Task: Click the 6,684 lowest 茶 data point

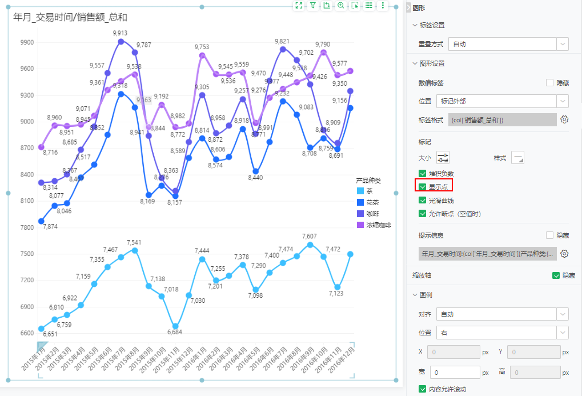Action: [175, 326]
